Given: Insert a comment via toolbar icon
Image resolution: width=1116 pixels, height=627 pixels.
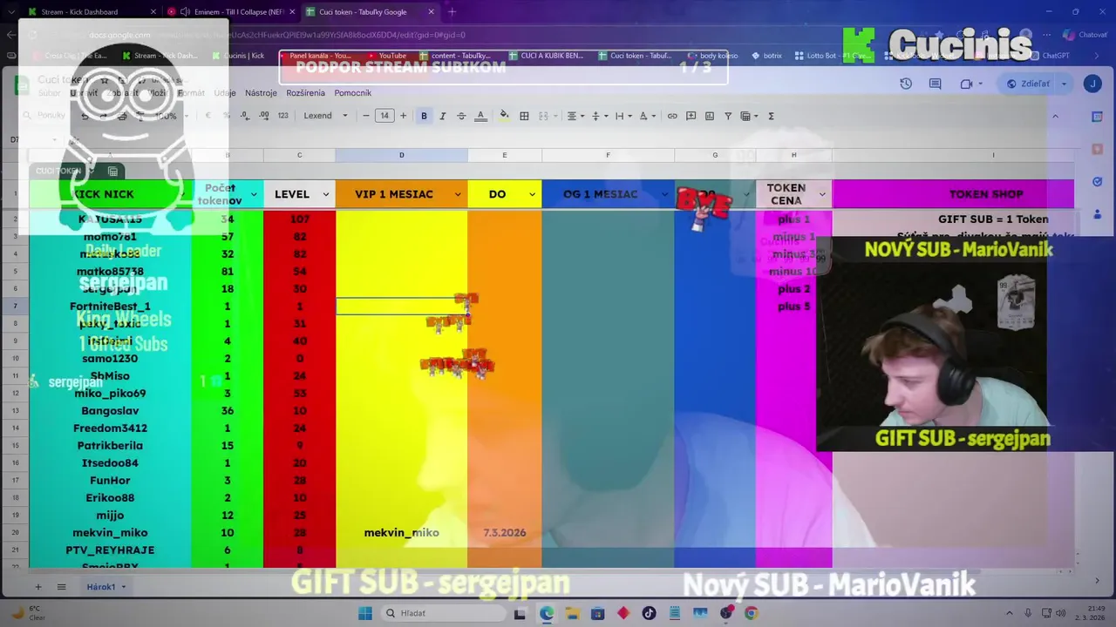Looking at the screenshot, I should pos(691,116).
